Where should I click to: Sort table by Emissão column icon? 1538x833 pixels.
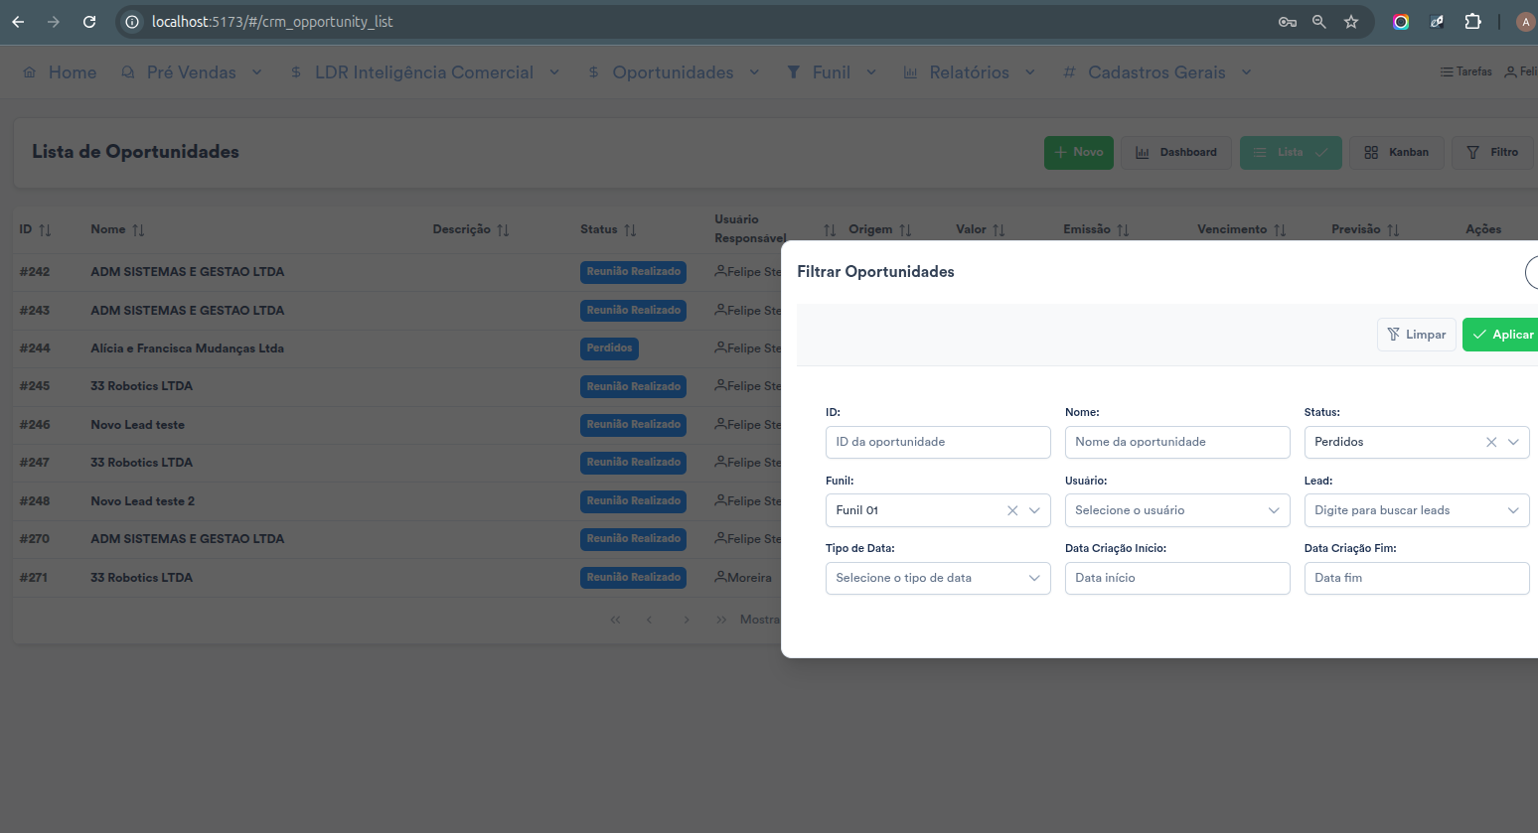1123,229
